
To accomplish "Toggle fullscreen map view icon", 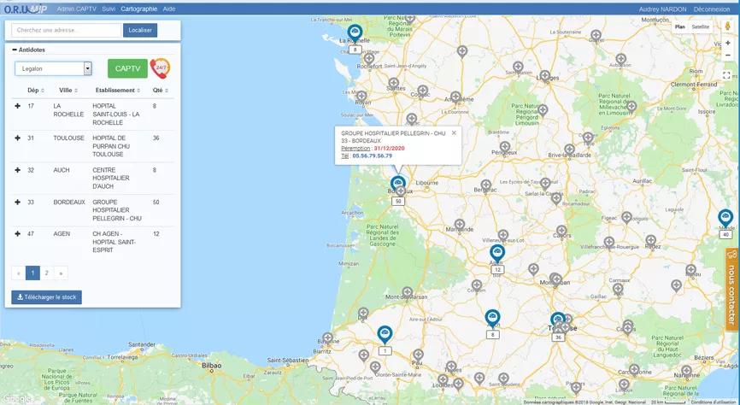I will pos(726,75).
